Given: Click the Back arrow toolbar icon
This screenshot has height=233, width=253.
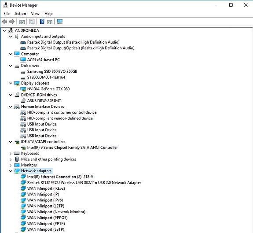Looking at the screenshot, I should click(4, 22).
